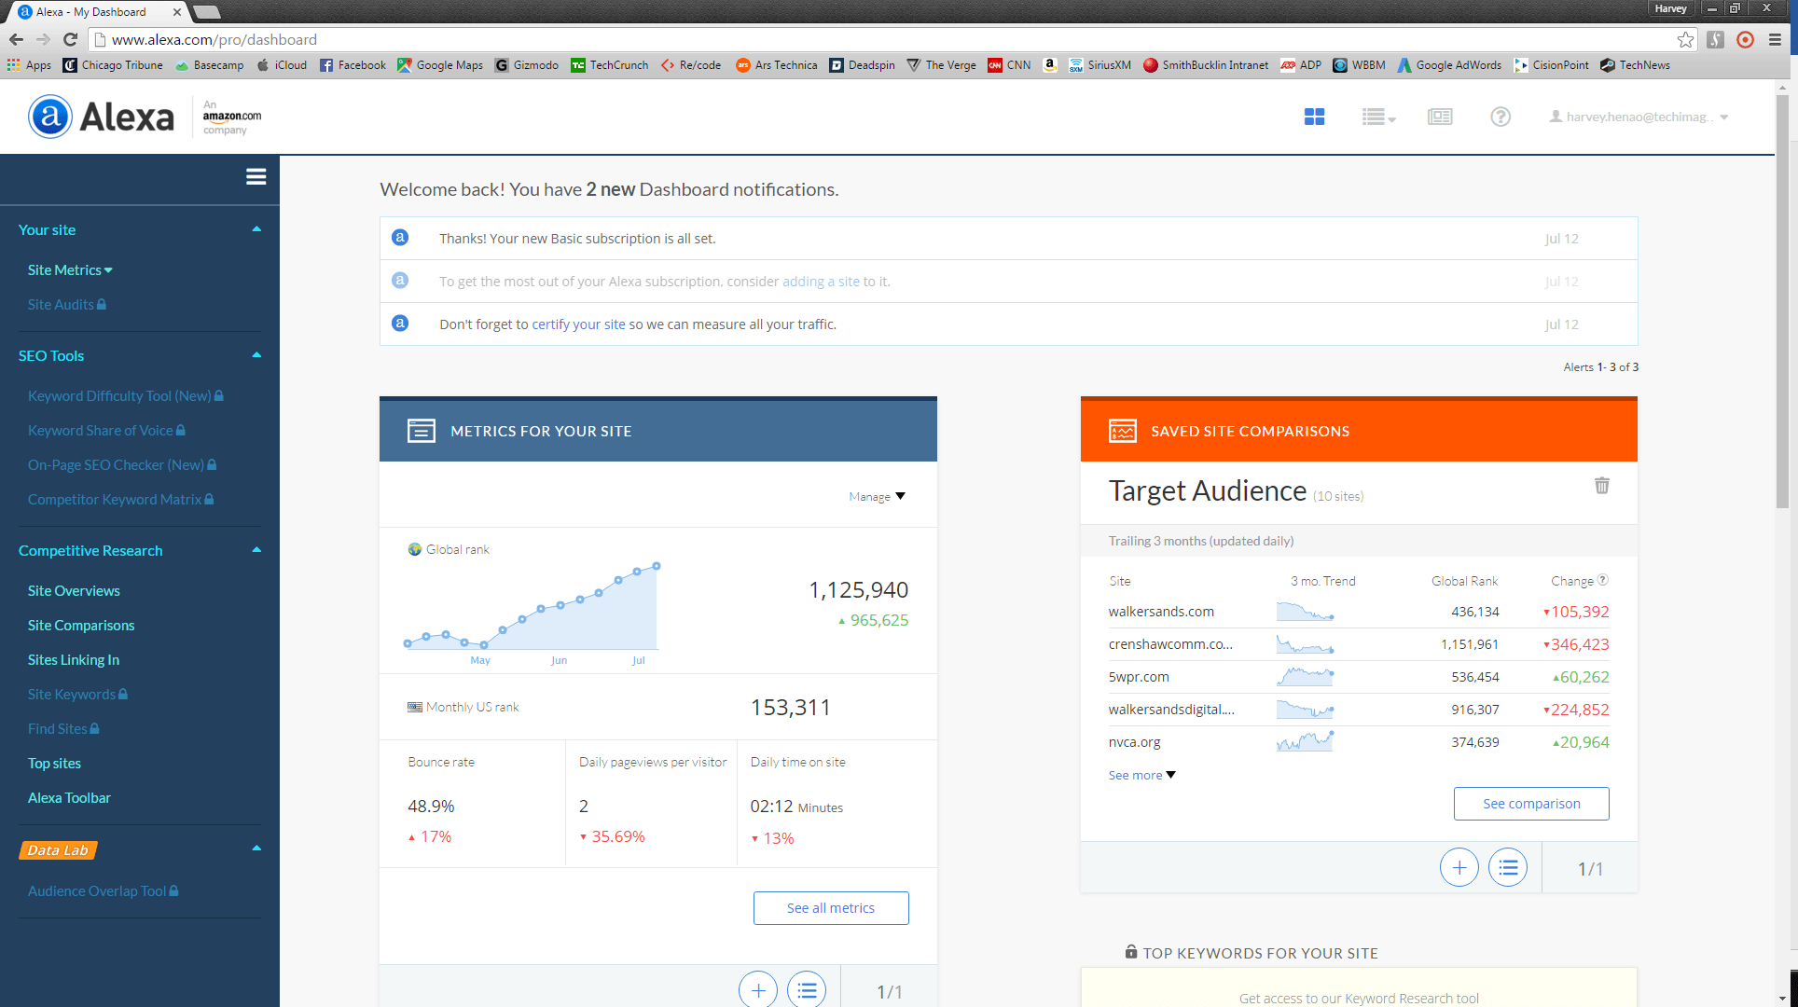Click the Alexa logo to go home
This screenshot has width=1798, height=1007.
pos(100,116)
